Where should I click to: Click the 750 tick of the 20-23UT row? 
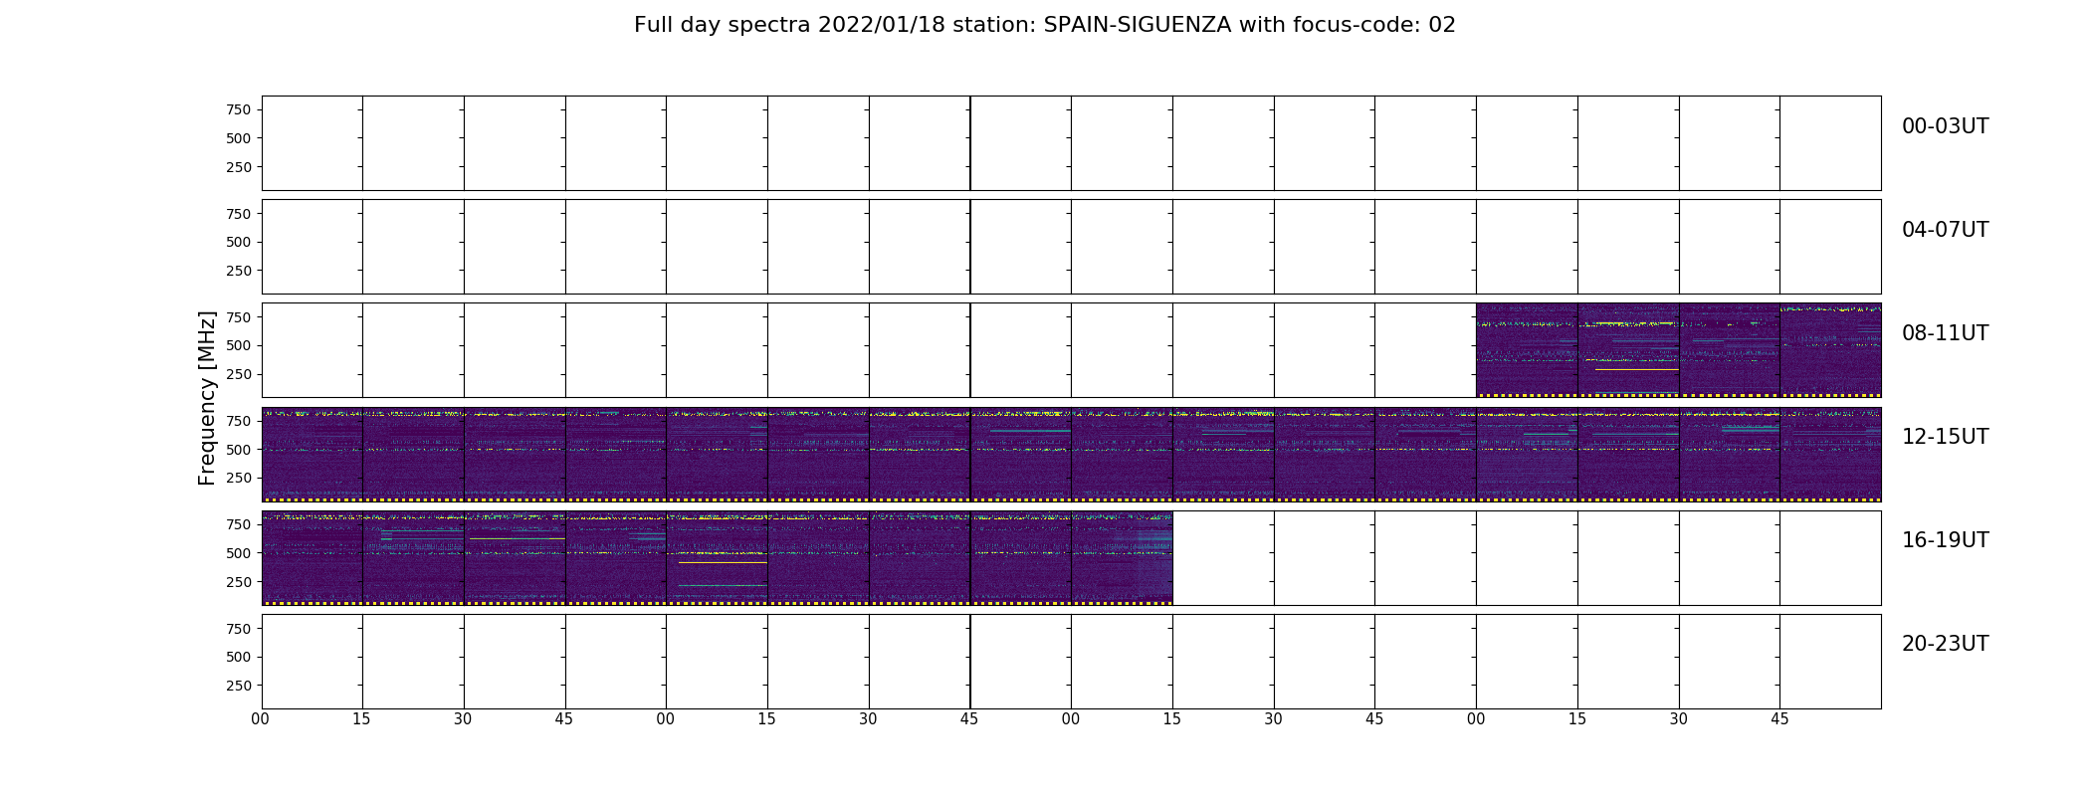click(238, 629)
